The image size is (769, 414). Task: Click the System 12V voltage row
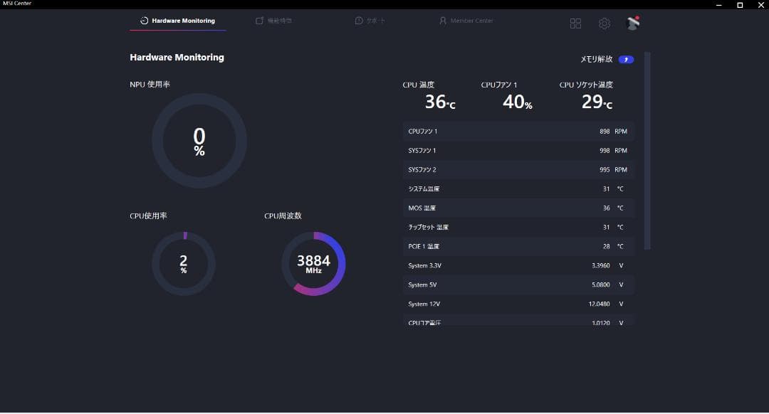(518, 304)
